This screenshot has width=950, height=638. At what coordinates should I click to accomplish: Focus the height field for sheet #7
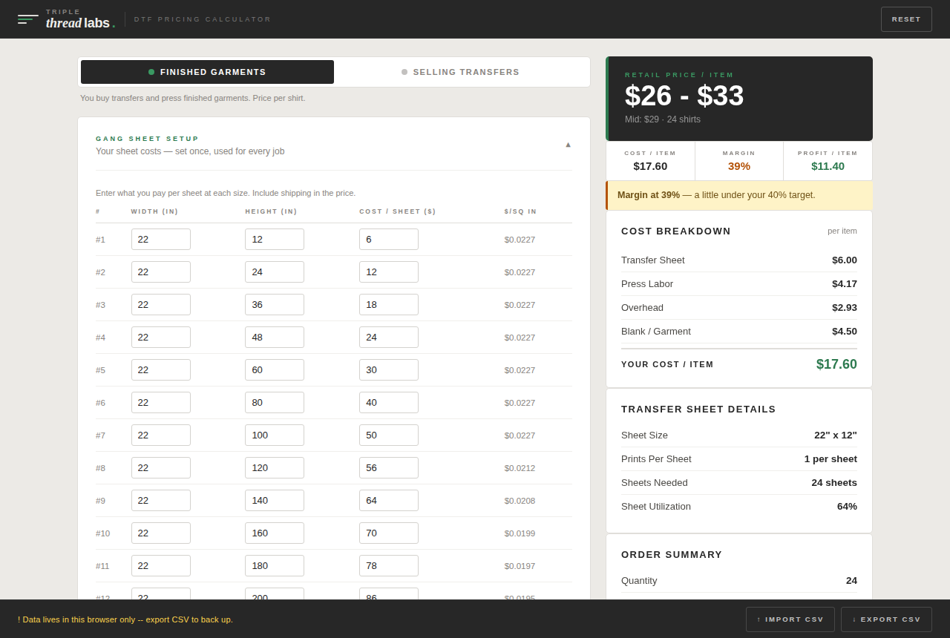(x=275, y=435)
